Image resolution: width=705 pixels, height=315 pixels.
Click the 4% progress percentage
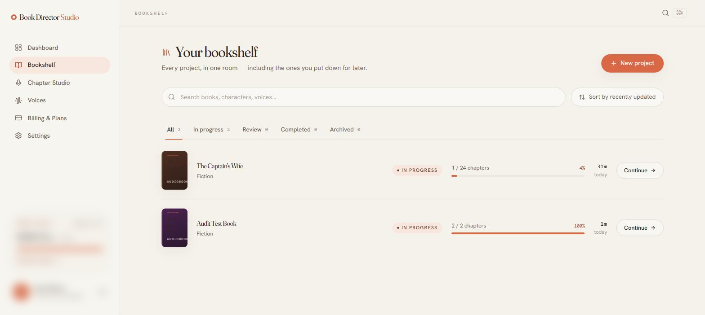[582, 168]
